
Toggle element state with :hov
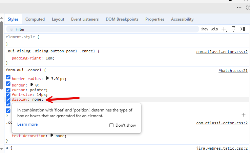(205, 29)
